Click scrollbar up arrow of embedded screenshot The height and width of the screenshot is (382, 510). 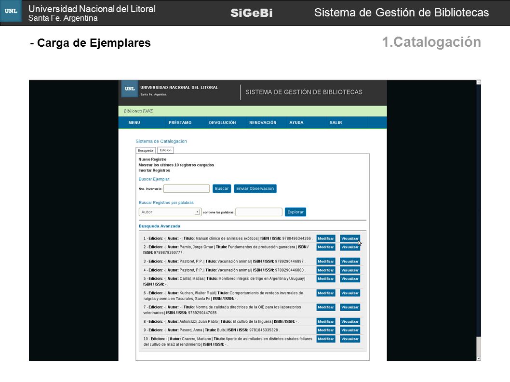[479, 82]
